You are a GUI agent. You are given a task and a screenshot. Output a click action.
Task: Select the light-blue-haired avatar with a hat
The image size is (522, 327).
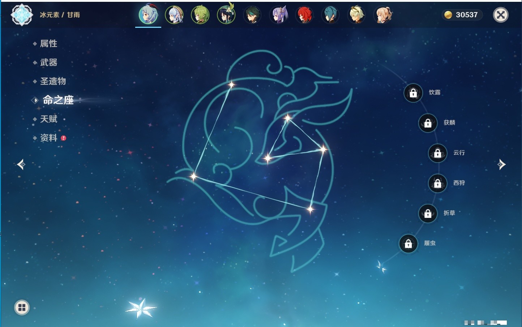(x=174, y=15)
